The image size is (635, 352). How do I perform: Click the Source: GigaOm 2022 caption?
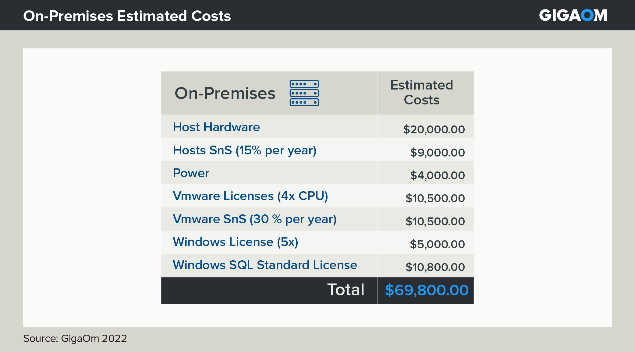[75, 338]
